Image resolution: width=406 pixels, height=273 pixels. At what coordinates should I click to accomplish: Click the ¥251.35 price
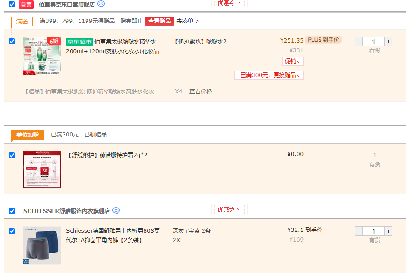click(291, 41)
